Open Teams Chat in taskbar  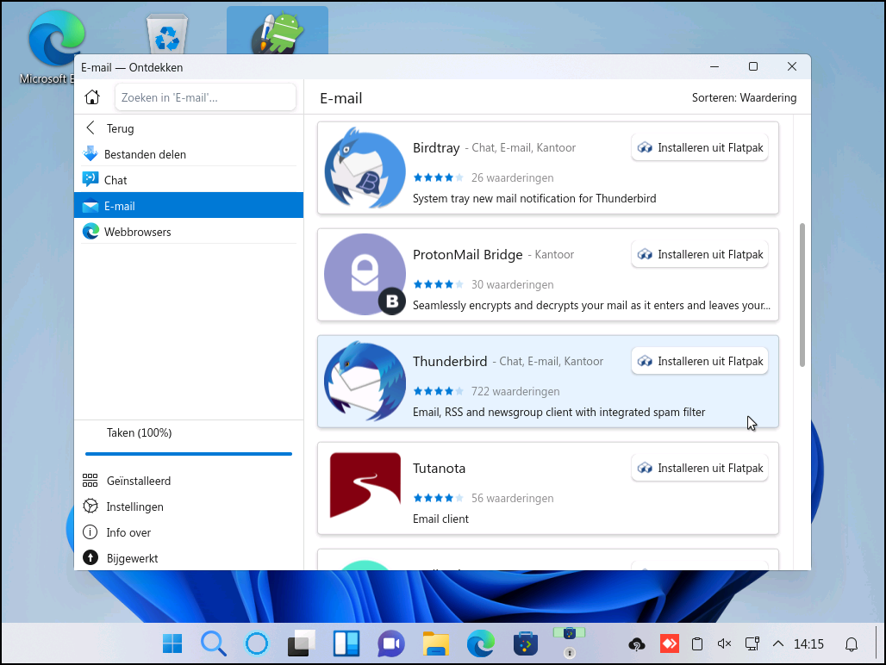[391, 643]
